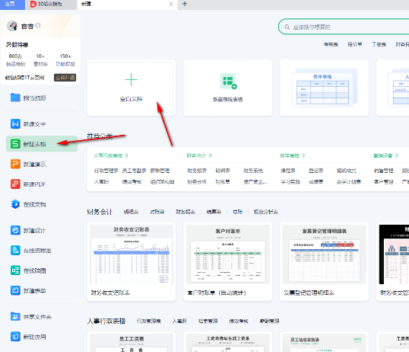Filter 财务会计 section by 明细表
This screenshot has width=409, height=352.
(x=131, y=212)
